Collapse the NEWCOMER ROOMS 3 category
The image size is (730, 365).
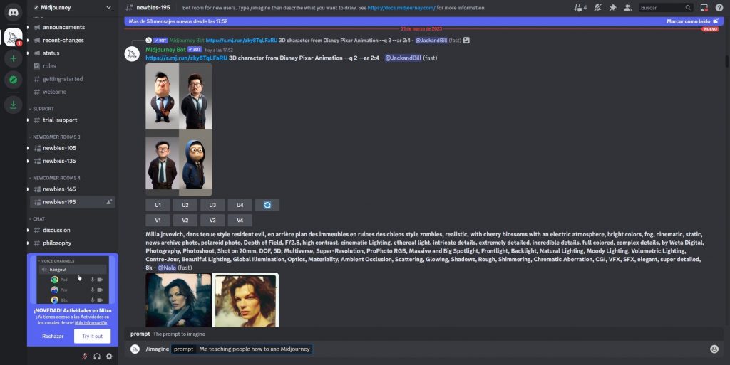pyautogui.click(x=56, y=137)
